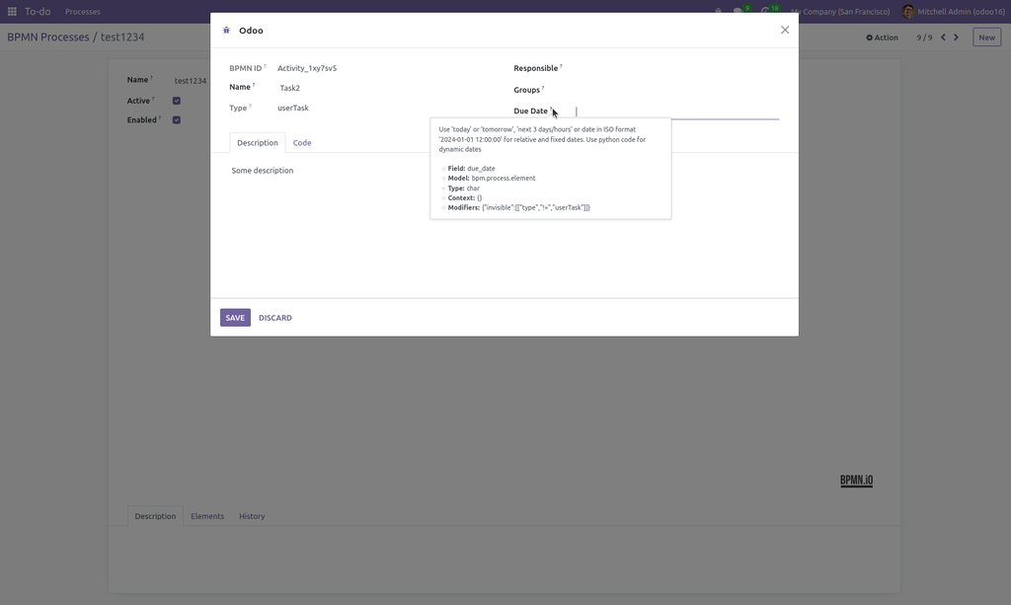1011x605 pixels.
Task: Switch to the Code tab
Action: [302, 142]
